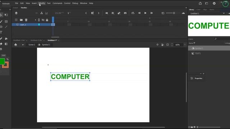Open the Window menu
Screen dimensions: 230x129
click(83, 3)
